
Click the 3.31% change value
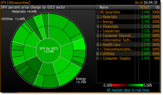145,36
